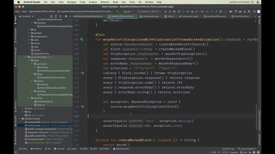
Task: Open the Problems tool window
Action: pyautogui.click(x=36, y=149)
